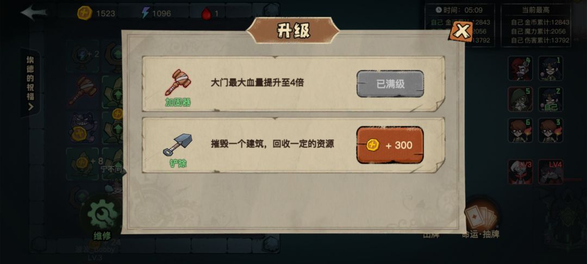The image size is (587, 264).
Task: Expand the 埃德的祝福 side panel
Action: (x=30, y=83)
